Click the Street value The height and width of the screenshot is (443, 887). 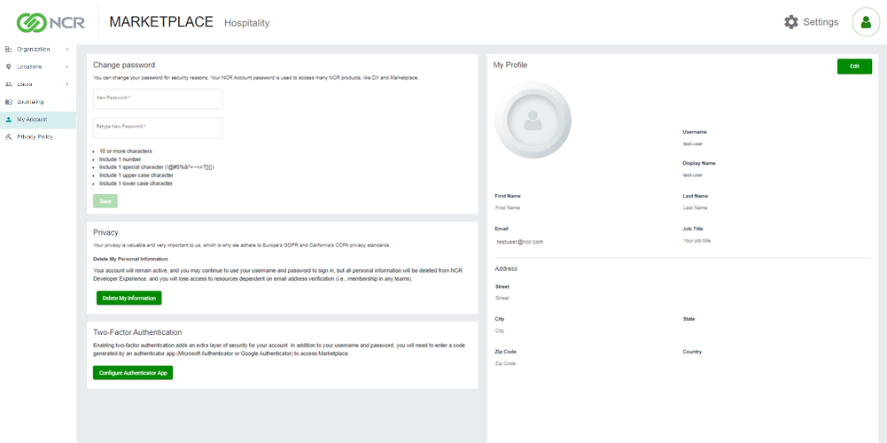click(x=502, y=298)
